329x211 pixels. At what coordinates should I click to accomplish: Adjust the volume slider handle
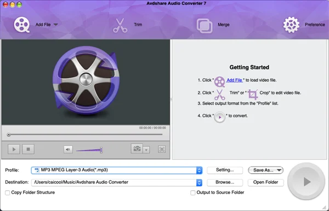point(101,150)
